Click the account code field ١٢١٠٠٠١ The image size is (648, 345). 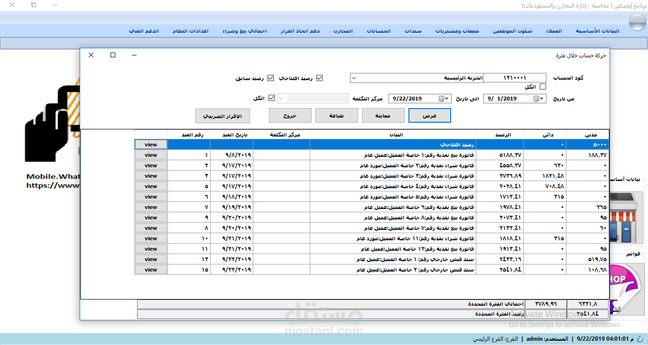click(x=515, y=78)
